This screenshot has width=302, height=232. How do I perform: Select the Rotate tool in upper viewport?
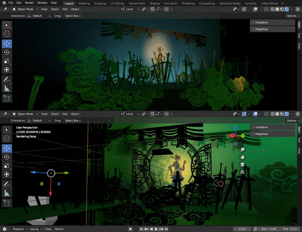pos(7,52)
